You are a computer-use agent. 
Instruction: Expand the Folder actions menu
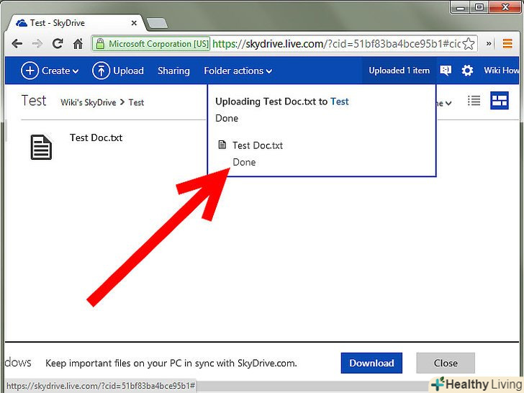238,71
